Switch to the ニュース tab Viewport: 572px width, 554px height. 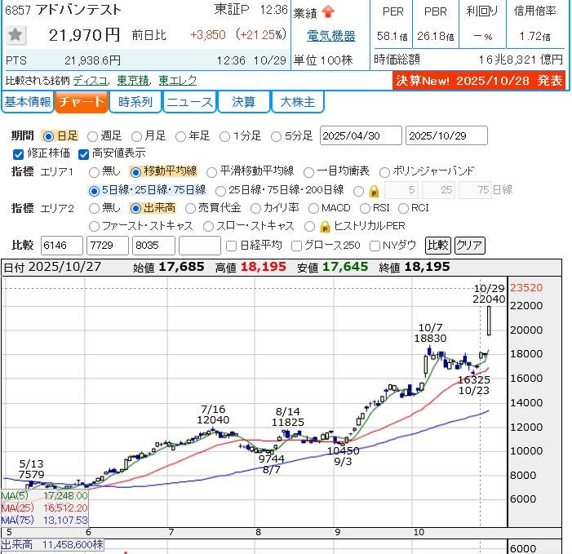click(189, 102)
